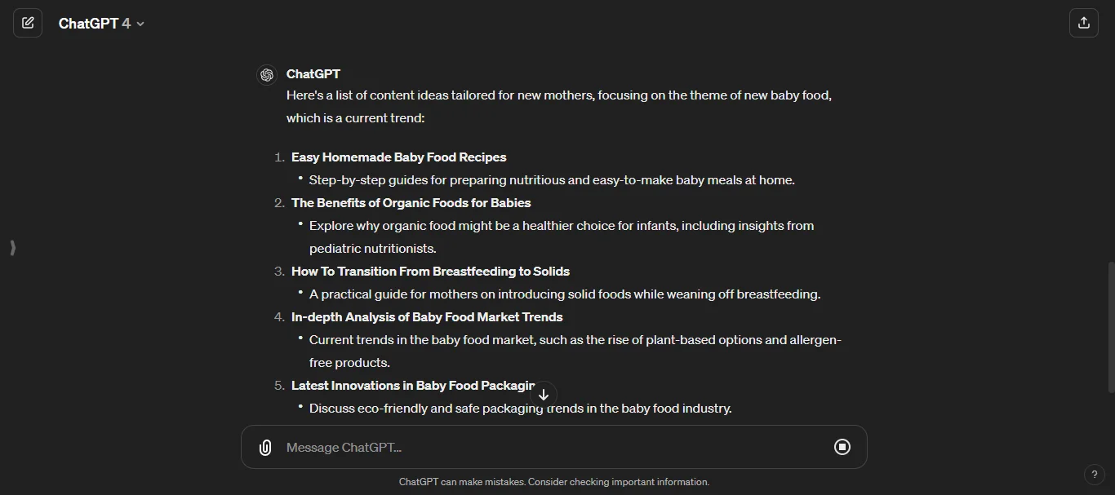This screenshot has width=1115, height=495.
Task: Click the Benefits of Organic Foods heading
Action: click(x=411, y=202)
